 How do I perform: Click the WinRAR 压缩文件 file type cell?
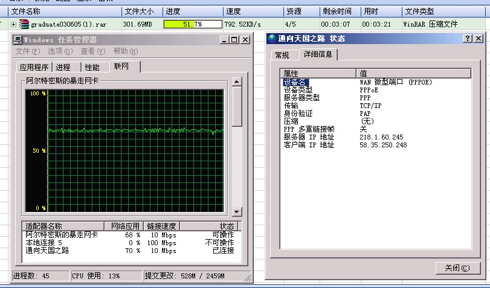click(x=430, y=24)
